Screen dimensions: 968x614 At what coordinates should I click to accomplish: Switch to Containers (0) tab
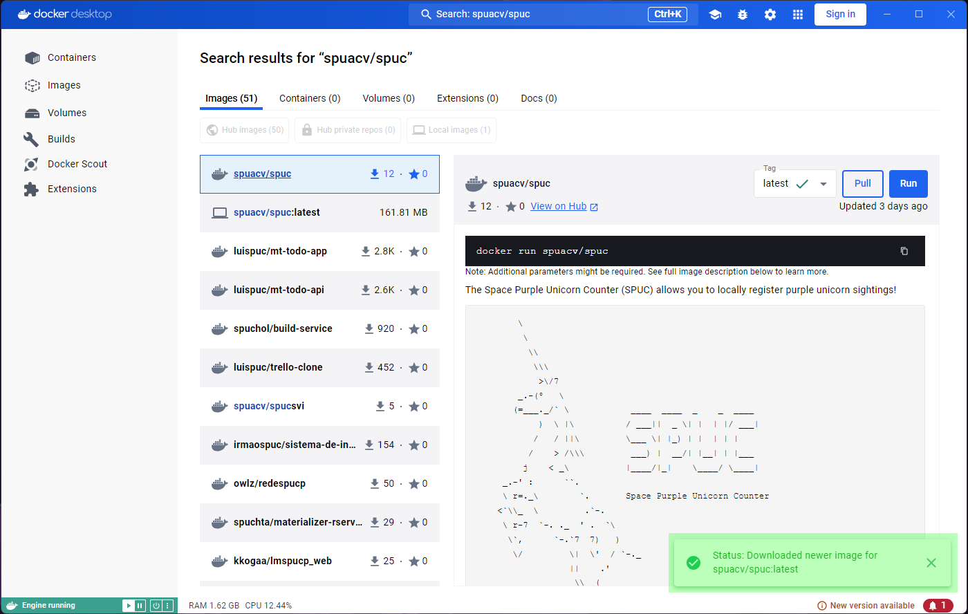pyautogui.click(x=310, y=98)
